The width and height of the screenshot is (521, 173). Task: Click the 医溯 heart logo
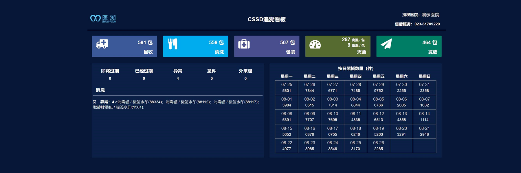point(95,19)
